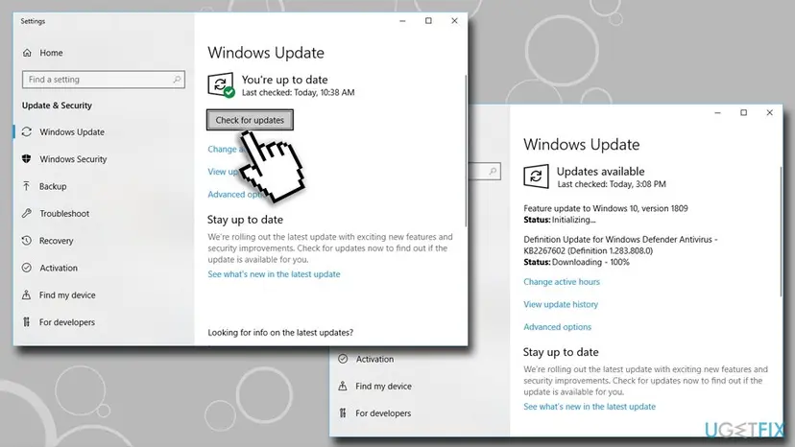Viewport: 795px width, 447px height.
Task: Open Find my device in the back window
Action: [383, 387]
